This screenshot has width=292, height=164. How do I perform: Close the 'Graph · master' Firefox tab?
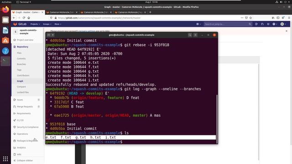click(42, 12)
